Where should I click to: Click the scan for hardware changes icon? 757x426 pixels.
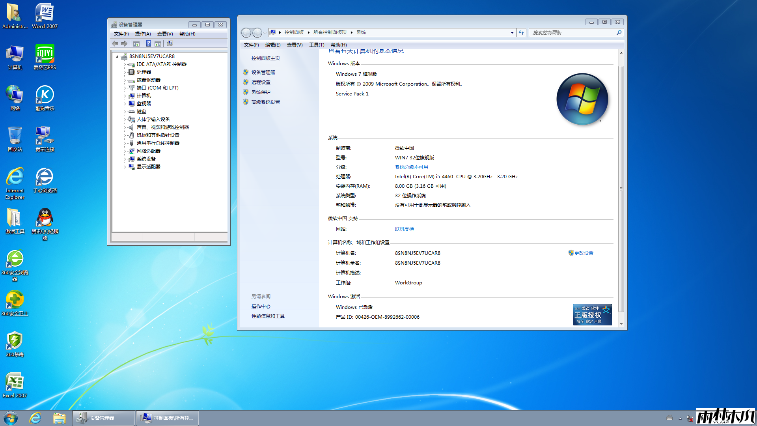170,43
